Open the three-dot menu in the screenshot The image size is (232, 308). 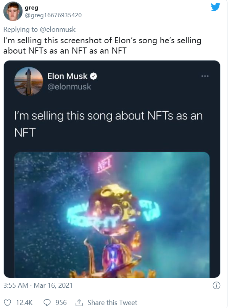tap(205, 76)
